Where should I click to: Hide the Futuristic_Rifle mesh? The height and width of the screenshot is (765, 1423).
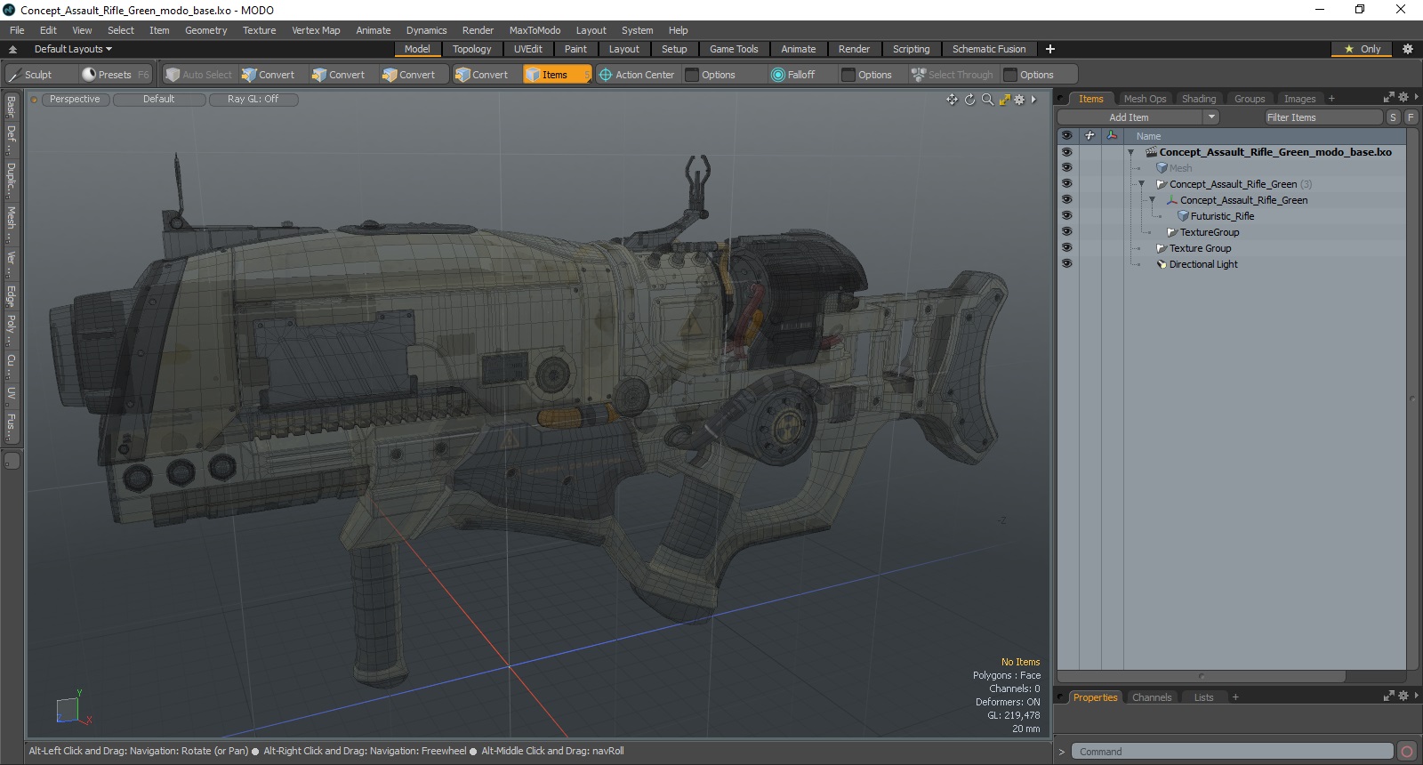[1066, 216]
